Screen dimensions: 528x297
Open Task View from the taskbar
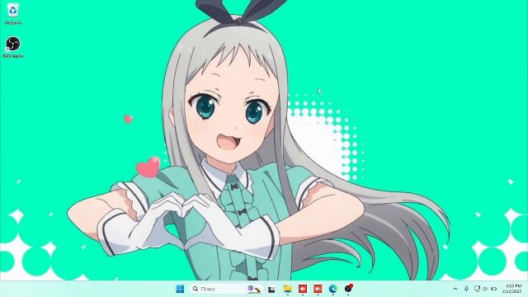(x=271, y=289)
